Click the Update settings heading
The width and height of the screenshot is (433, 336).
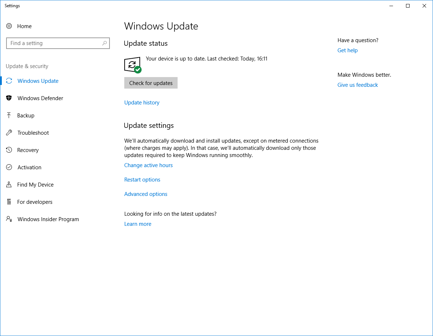pyautogui.click(x=149, y=125)
